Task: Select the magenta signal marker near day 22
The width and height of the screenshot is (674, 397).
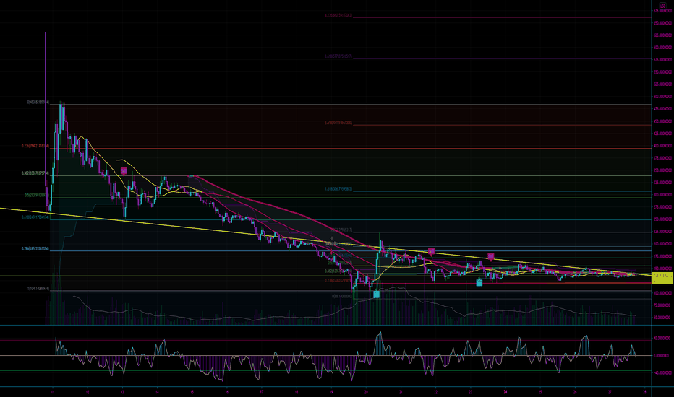Action: pyautogui.click(x=431, y=251)
